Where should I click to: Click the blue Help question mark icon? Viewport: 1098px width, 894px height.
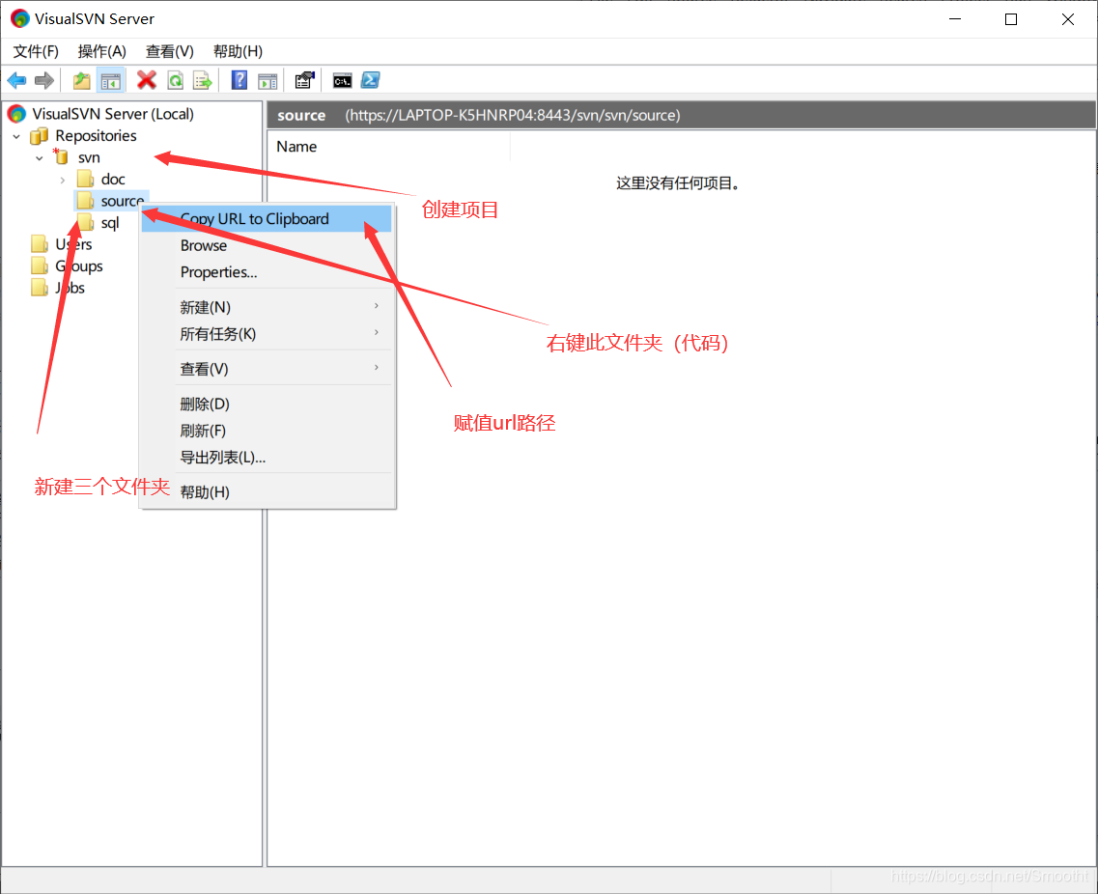(x=239, y=80)
